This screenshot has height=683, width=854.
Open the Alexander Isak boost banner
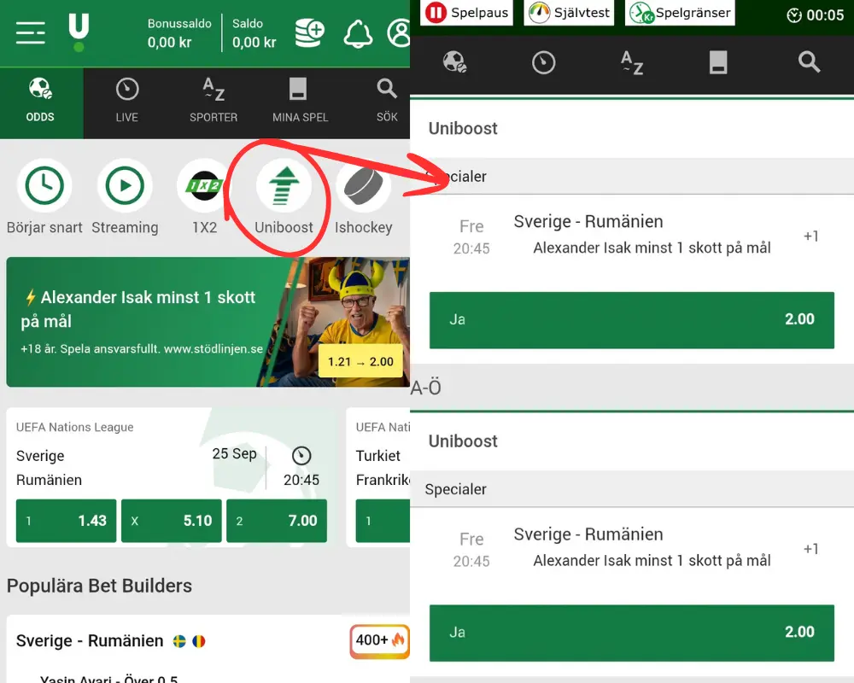pyautogui.click(x=208, y=322)
